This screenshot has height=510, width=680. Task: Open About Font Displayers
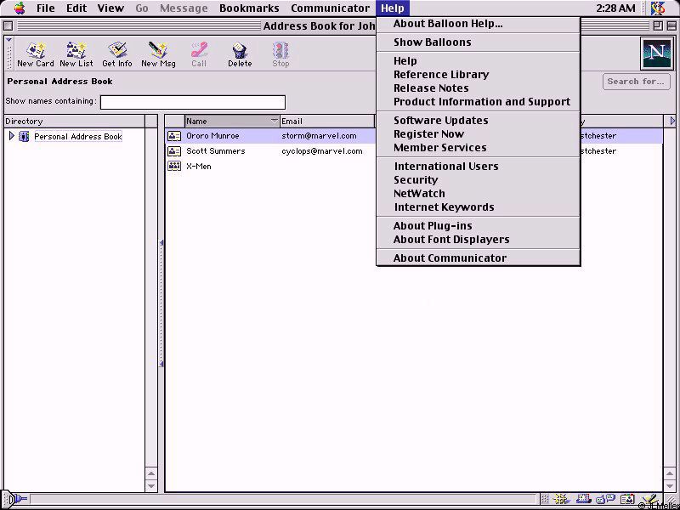coord(479,240)
